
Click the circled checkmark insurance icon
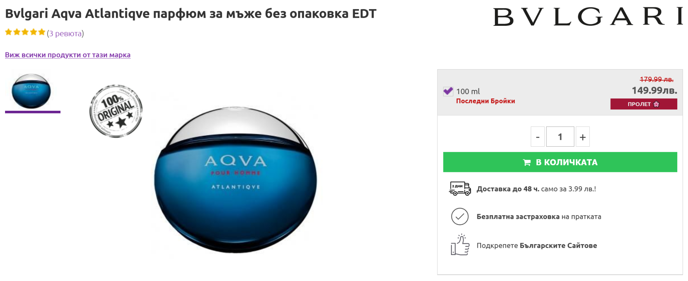point(460,217)
